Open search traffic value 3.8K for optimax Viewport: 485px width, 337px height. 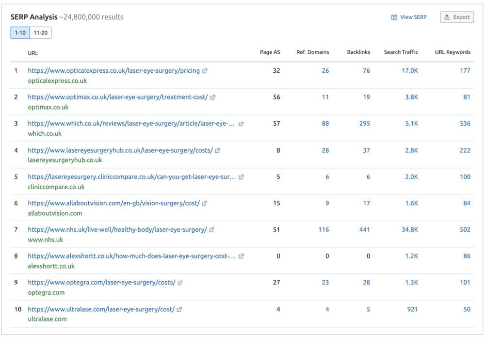411,97
